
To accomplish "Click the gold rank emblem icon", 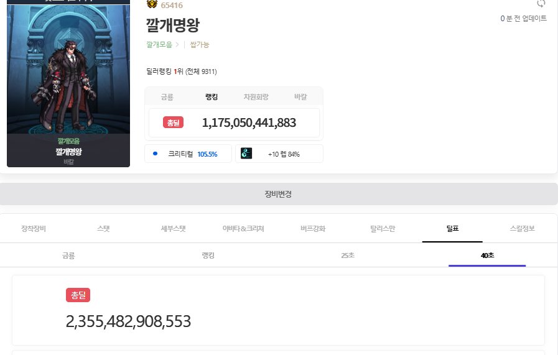I will click(152, 4).
